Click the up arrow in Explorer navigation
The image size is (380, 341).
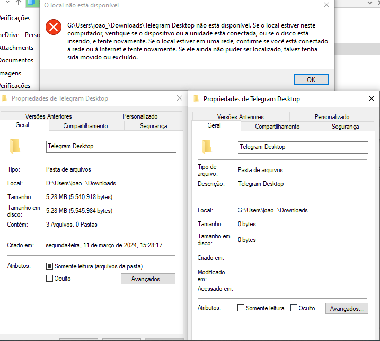click(19, 3)
